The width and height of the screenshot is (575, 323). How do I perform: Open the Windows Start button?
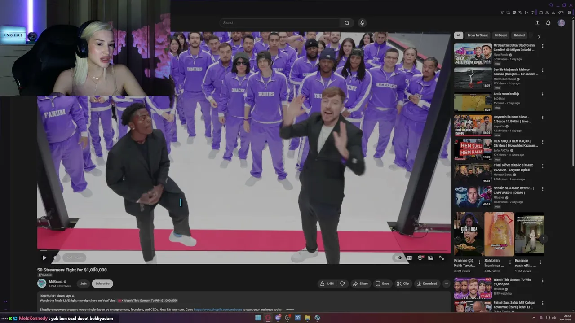click(258, 318)
